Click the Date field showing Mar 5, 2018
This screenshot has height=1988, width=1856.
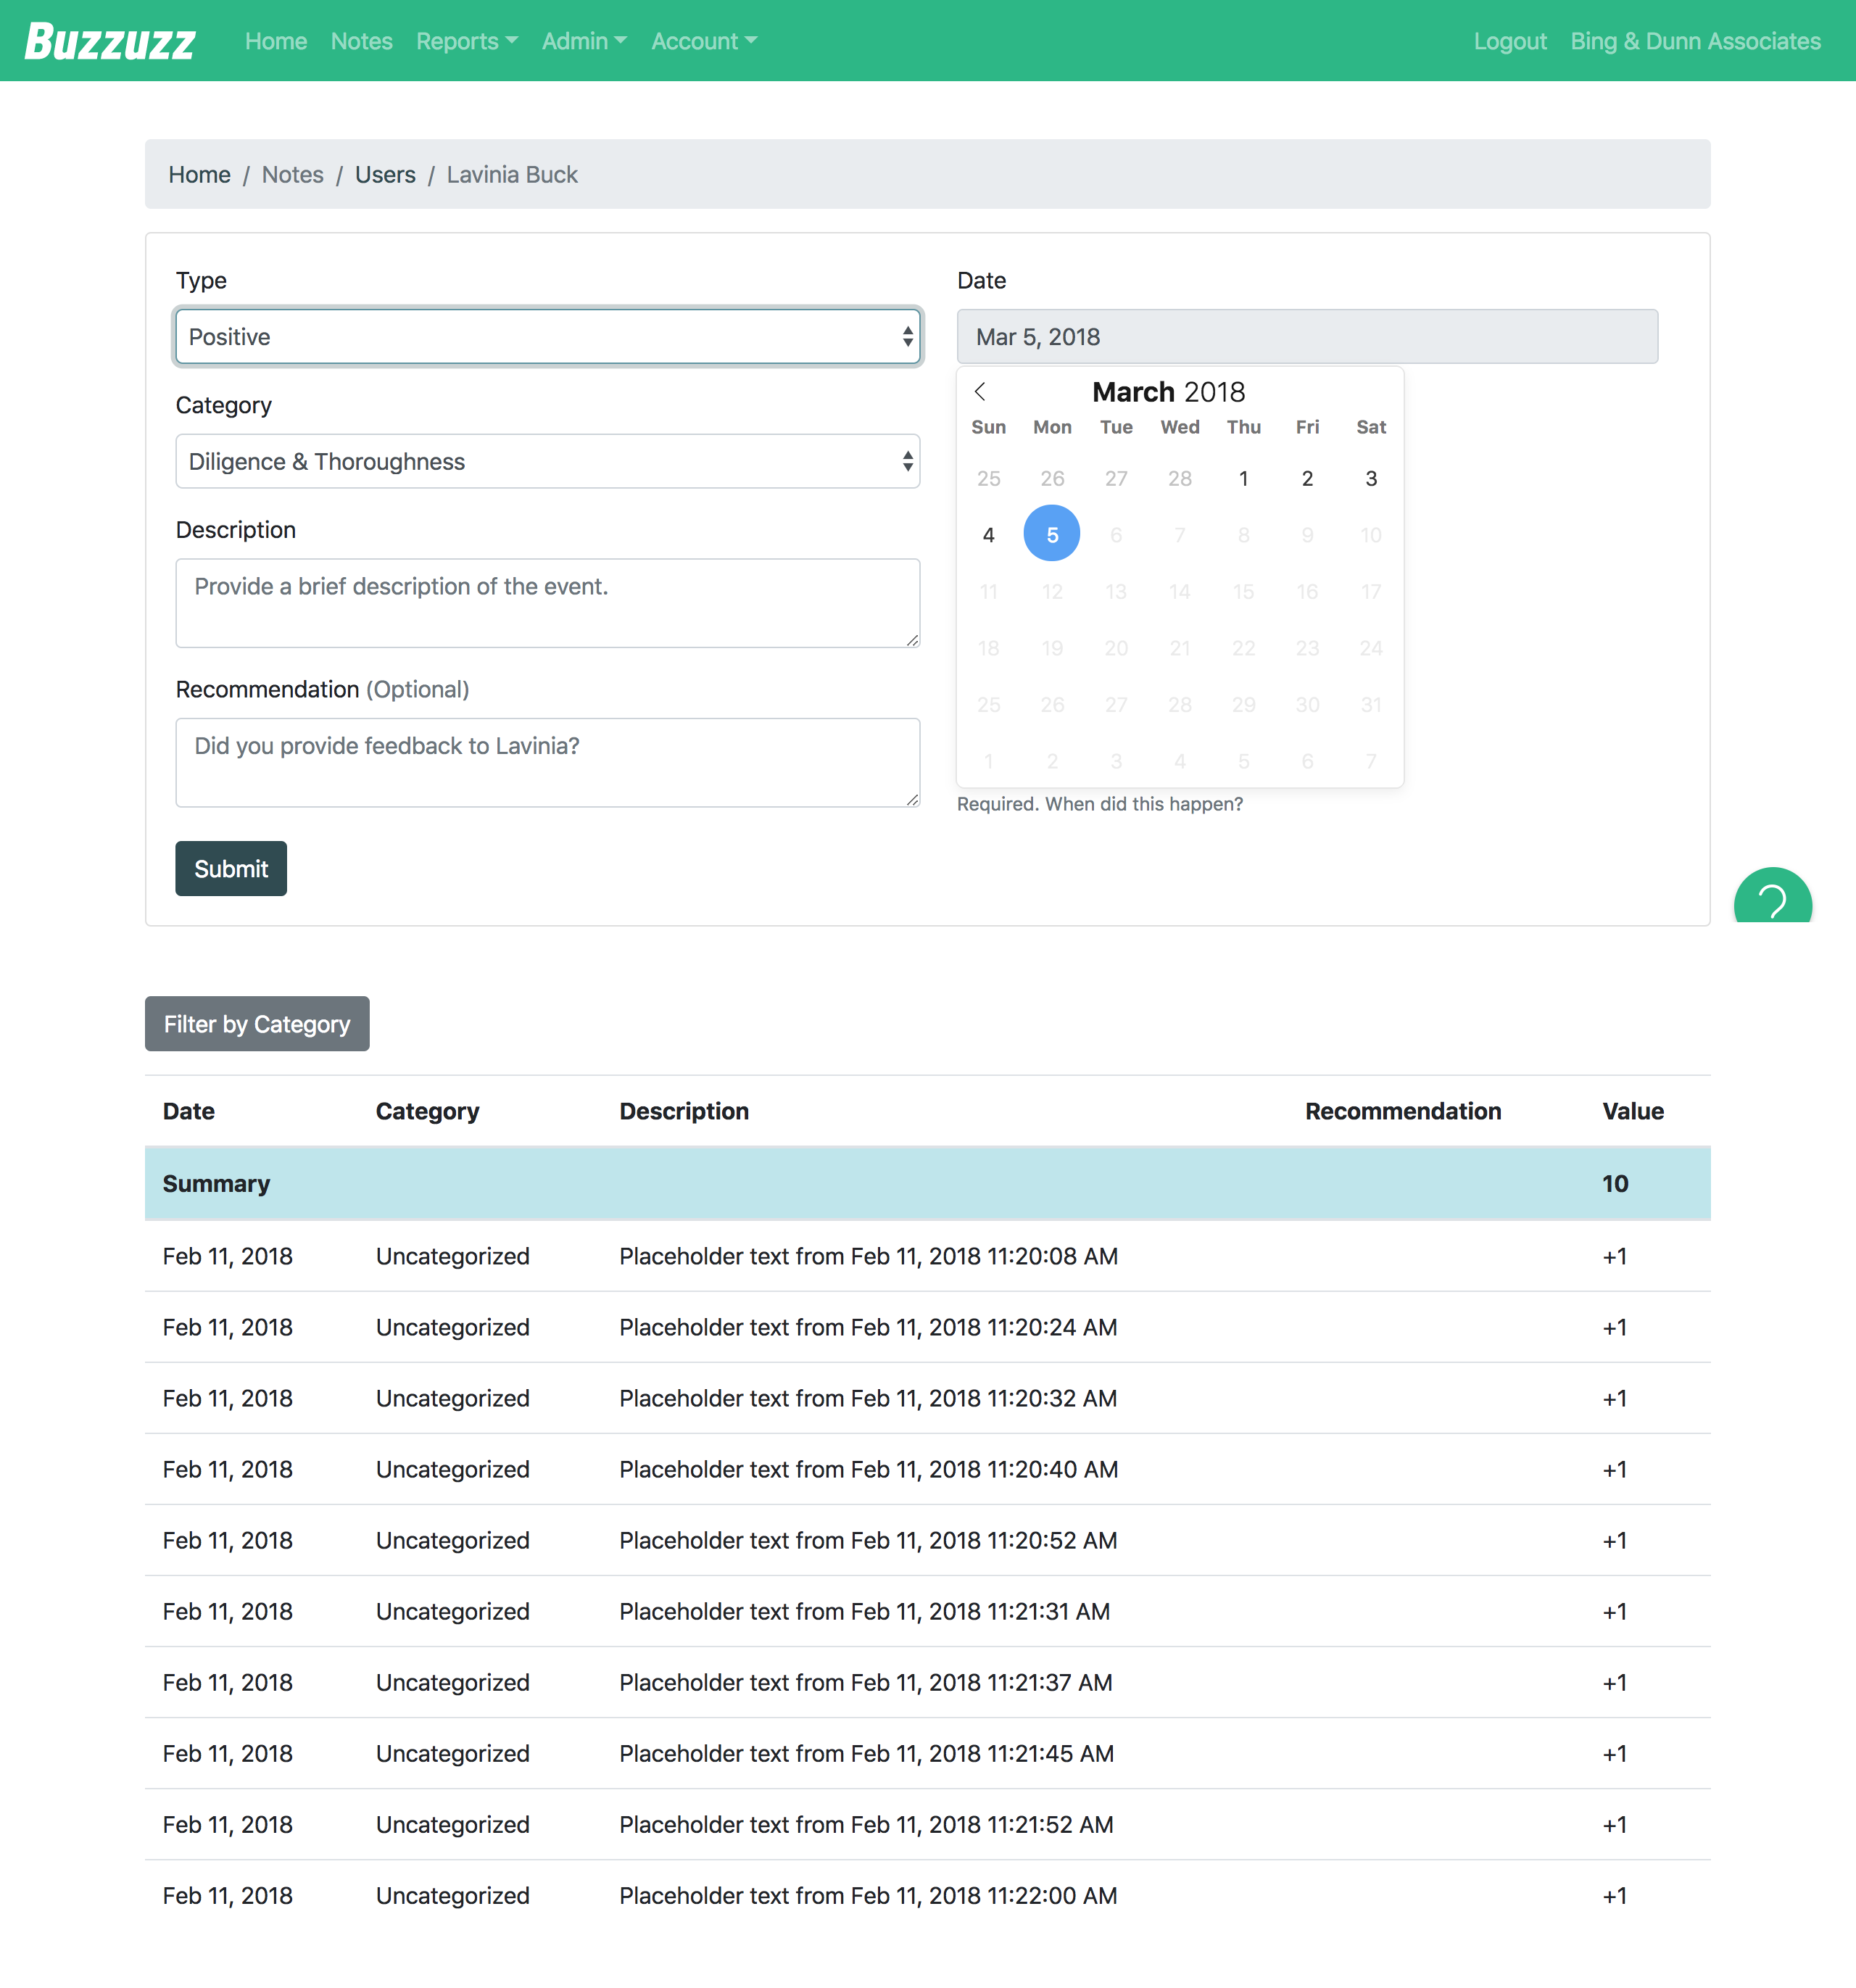(x=1306, y=337)
